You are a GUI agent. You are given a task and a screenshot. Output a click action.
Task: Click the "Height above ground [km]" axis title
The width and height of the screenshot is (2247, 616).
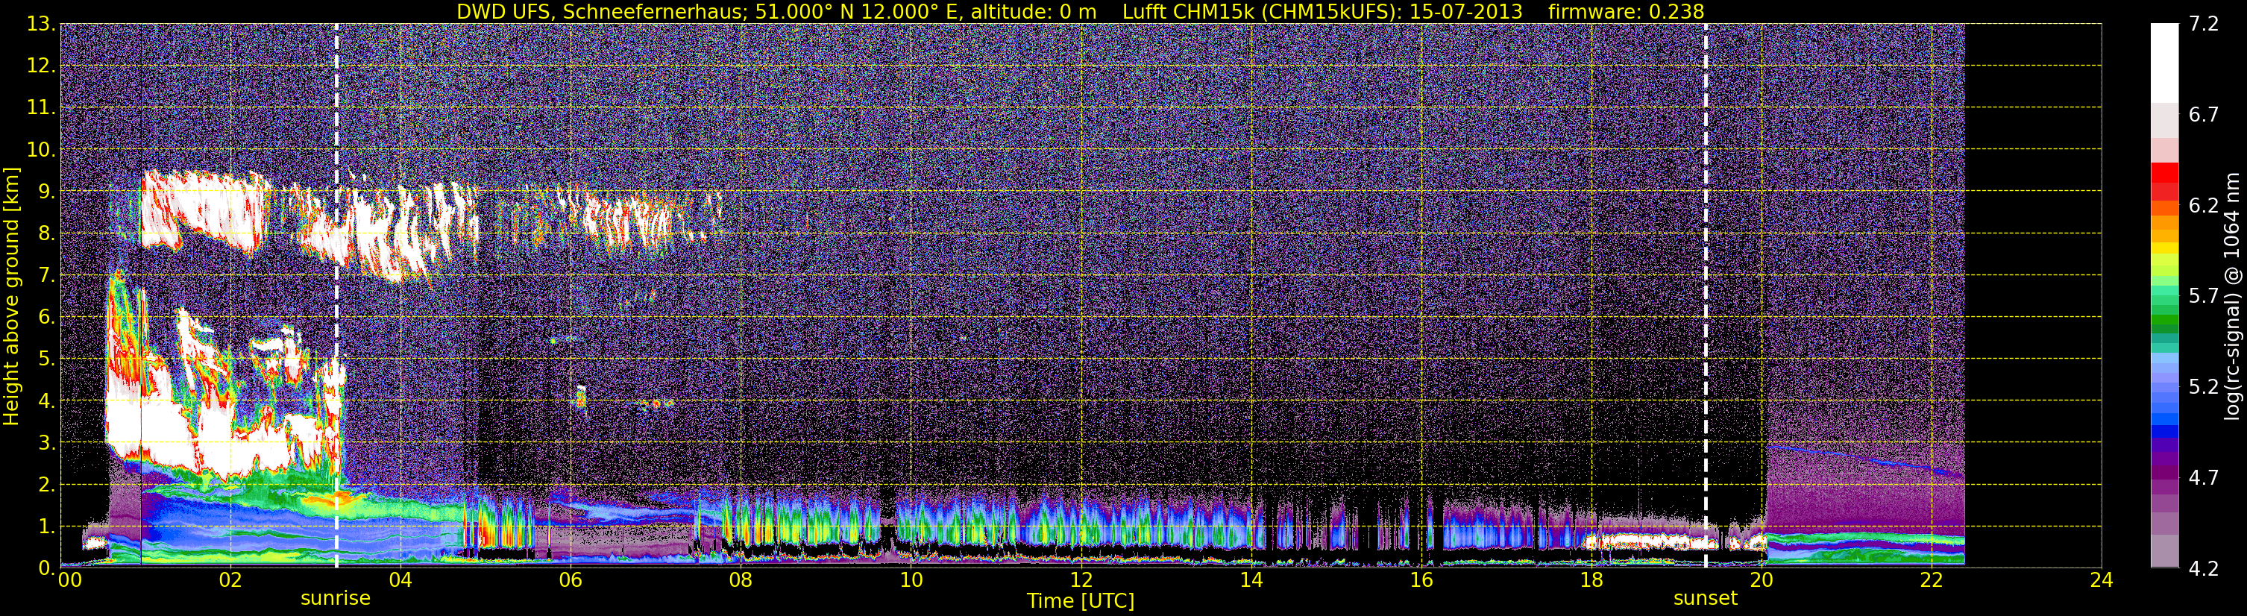[11, 296]
